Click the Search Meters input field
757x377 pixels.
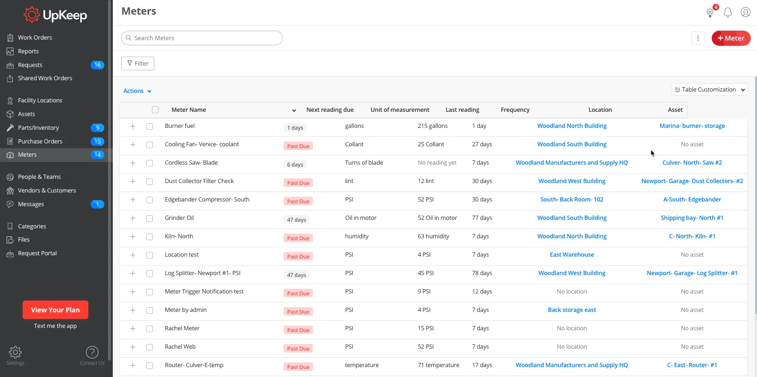point(202,38)
